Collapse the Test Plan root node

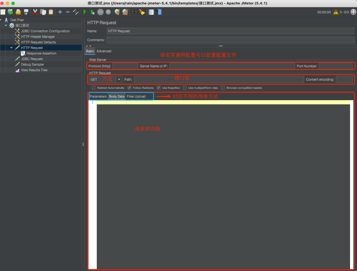point(1,20)
